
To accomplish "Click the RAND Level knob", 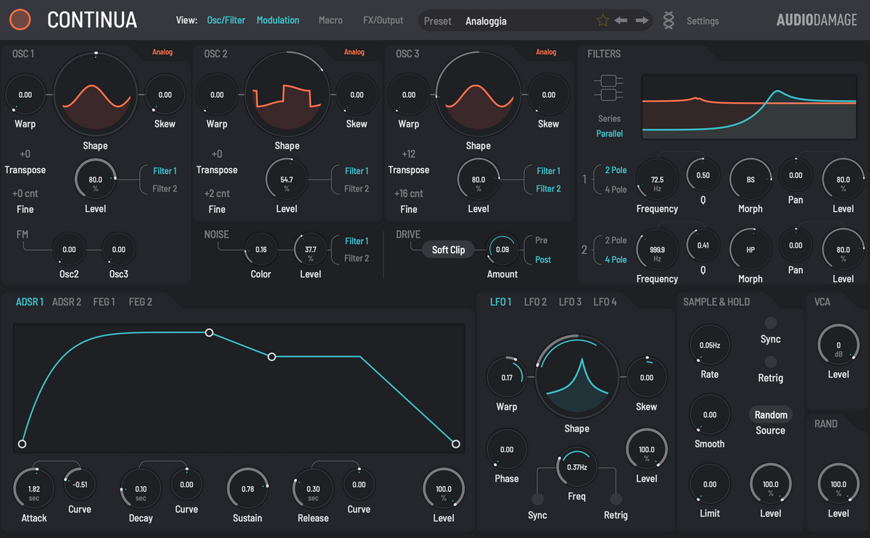I will coord(838,484).
